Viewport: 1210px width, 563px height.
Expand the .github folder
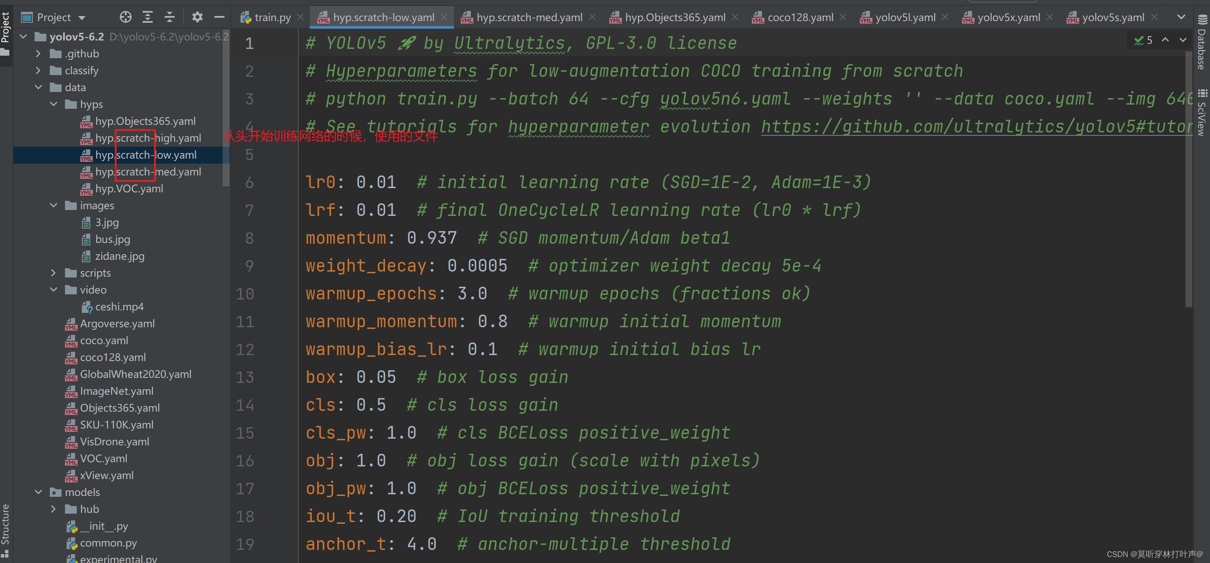[38, 54]
